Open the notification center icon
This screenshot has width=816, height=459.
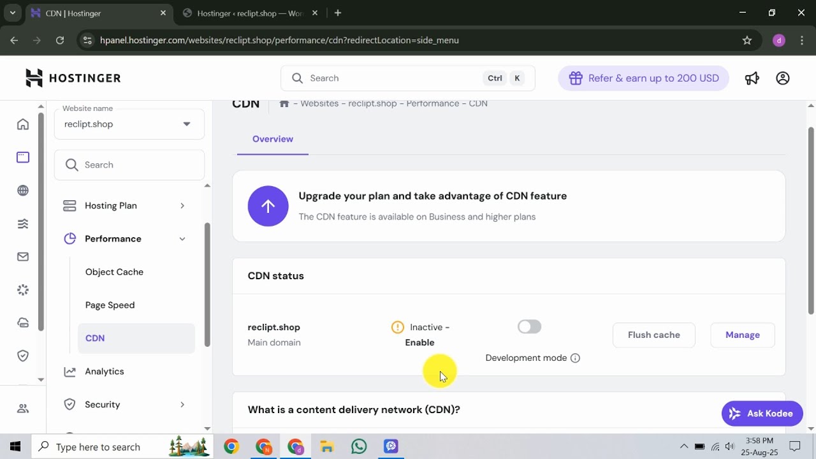(x=795, y=446)
